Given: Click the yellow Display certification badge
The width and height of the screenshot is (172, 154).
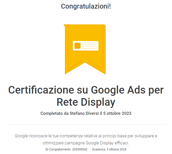Looking at the screenshot, I should [85, 49].
